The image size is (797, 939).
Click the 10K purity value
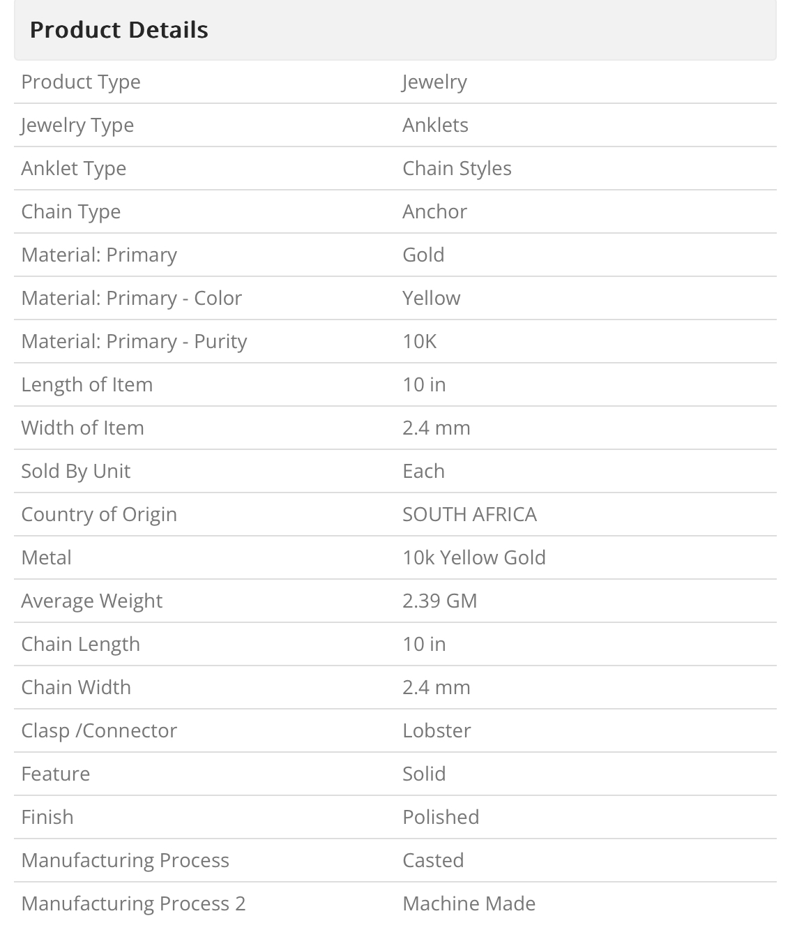click(419, 342)
